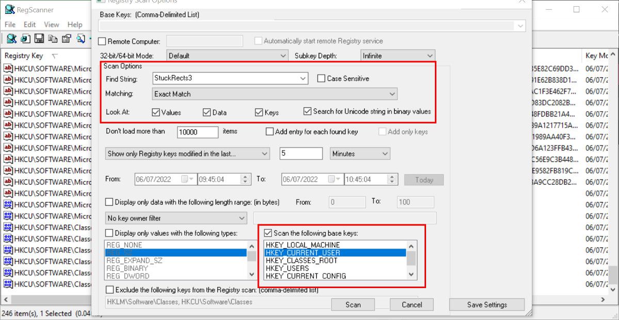Toggle the Case Sensitive checkbox
This screenshot has height=320, width=619.
tap(321, 79)
